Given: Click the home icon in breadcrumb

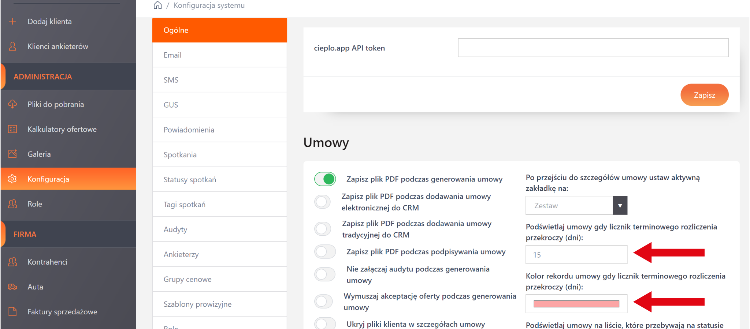Looking at the screenshot, I should [157, 5].
